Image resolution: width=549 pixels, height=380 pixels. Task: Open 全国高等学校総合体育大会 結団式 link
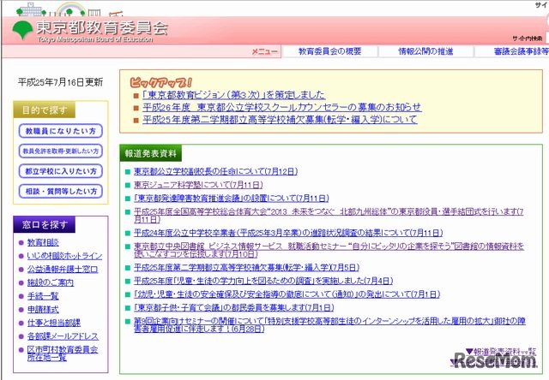329,216
